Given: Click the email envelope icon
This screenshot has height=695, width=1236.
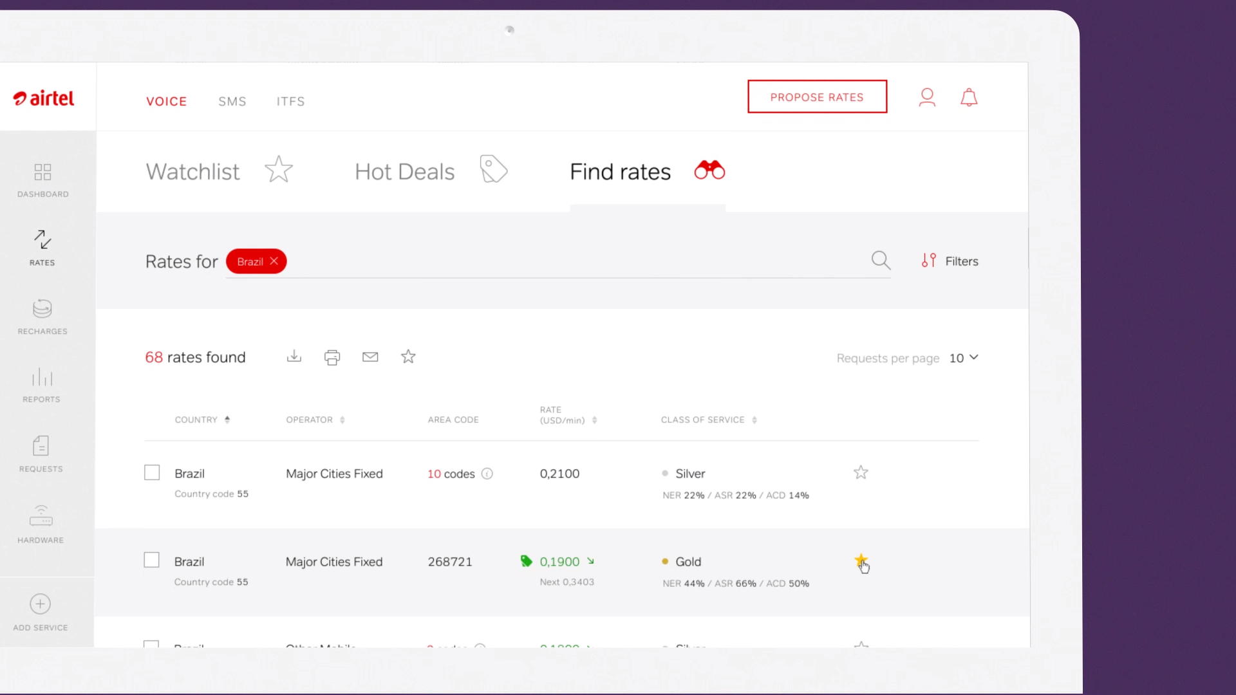Looking at the screenshot, I should (x=370, y=357).
